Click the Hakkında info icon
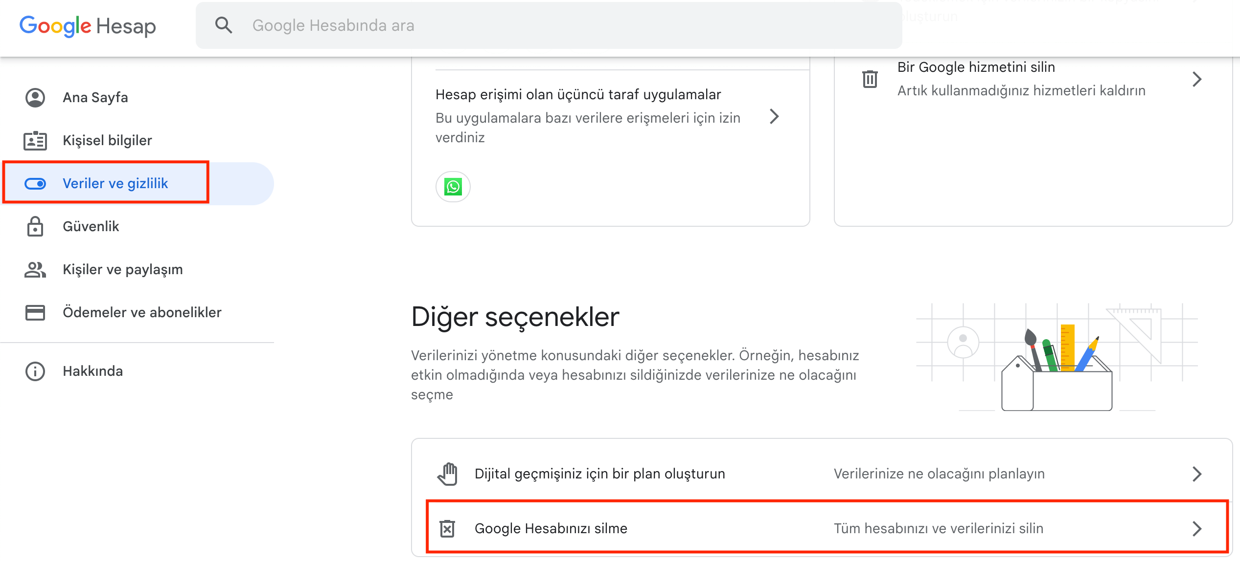Image resolution: width=1240 pixels, height=562 pixels. click(x=35, y=371)
